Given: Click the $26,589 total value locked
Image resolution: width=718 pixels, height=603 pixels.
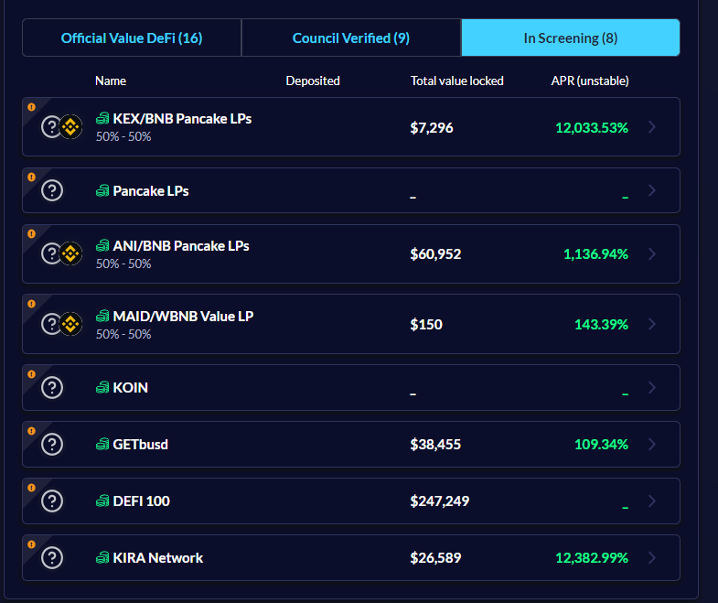Looking at the screenshot, I should coord(435,557).
